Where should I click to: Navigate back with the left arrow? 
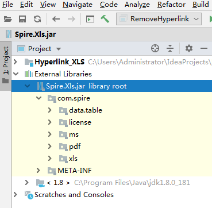pyautogui.click(x=56, y=19)
